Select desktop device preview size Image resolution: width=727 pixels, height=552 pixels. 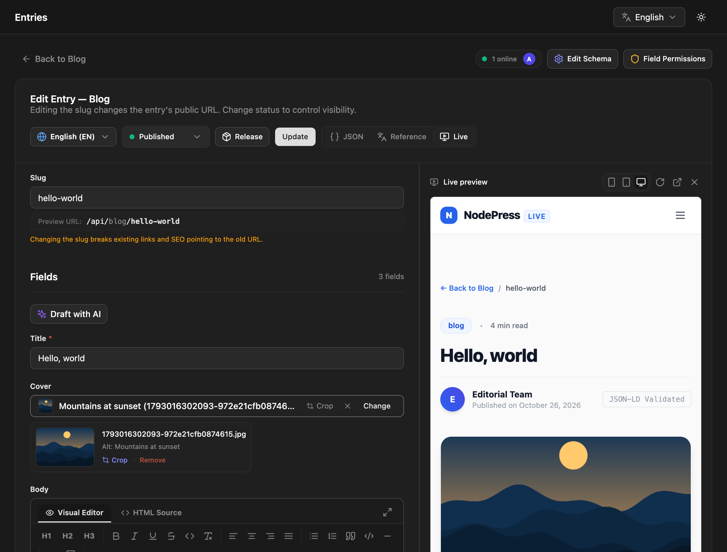point(641,182)
